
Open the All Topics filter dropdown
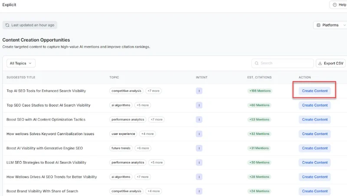tap(21, 63)
